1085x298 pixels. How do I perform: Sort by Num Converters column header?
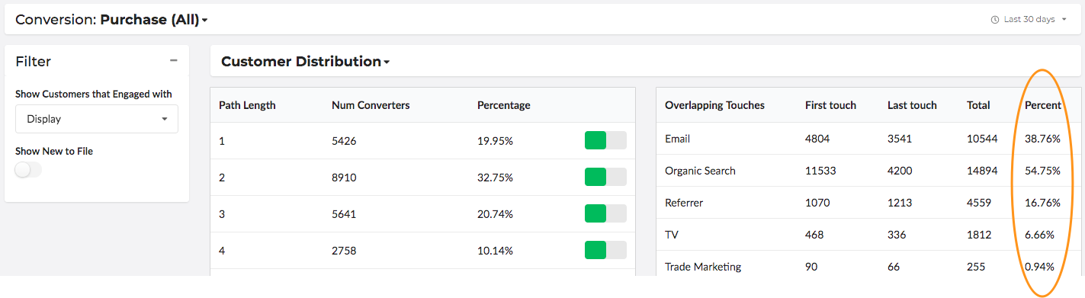(x=371, y=105)
